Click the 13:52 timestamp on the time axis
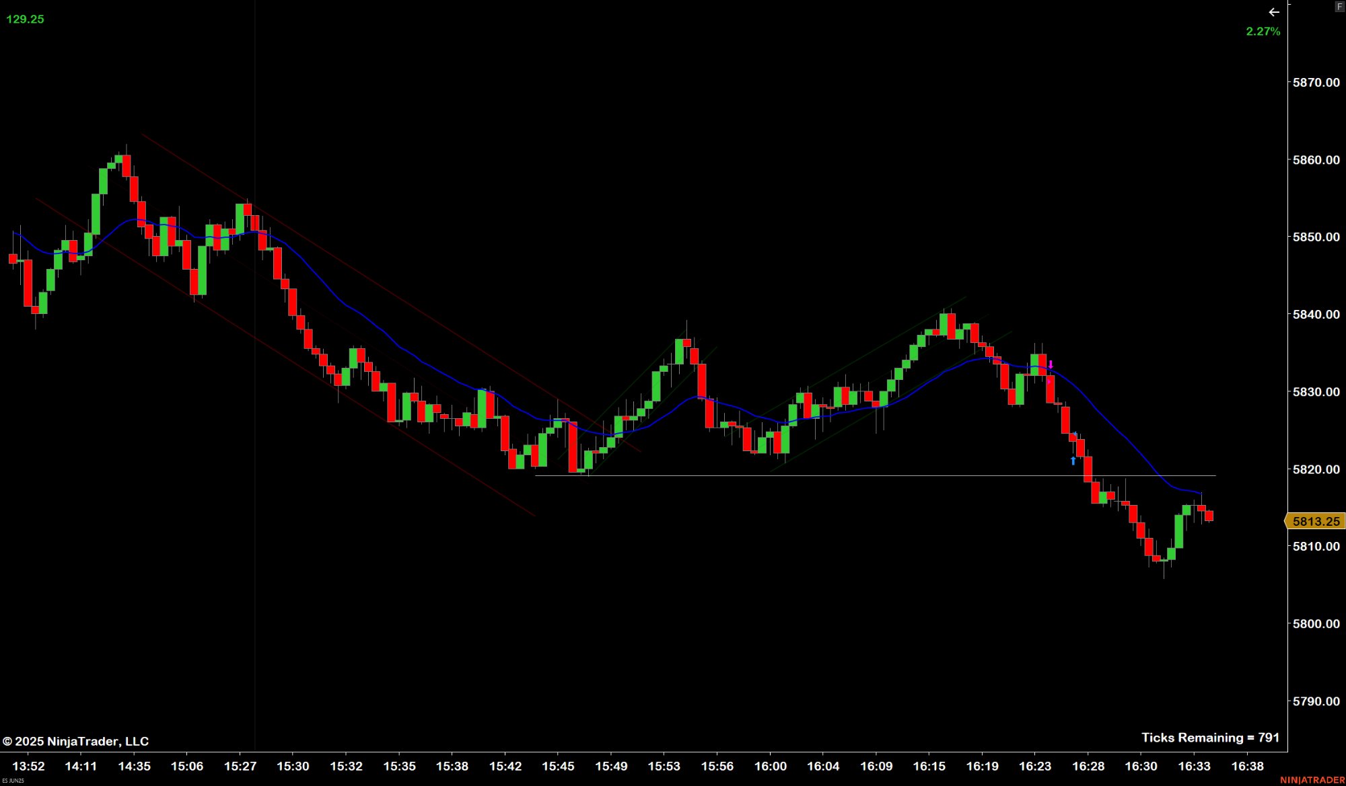Screen dimensions: 1346x786 [x=28, y=766]
